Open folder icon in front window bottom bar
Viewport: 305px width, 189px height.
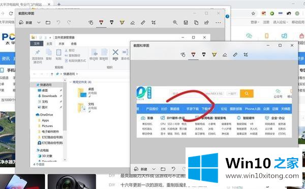163,169
